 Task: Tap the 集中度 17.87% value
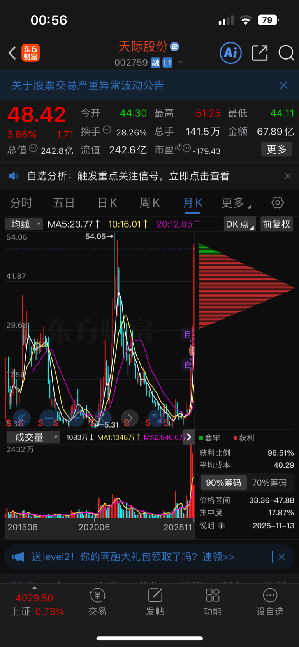[x=281, y=513]
